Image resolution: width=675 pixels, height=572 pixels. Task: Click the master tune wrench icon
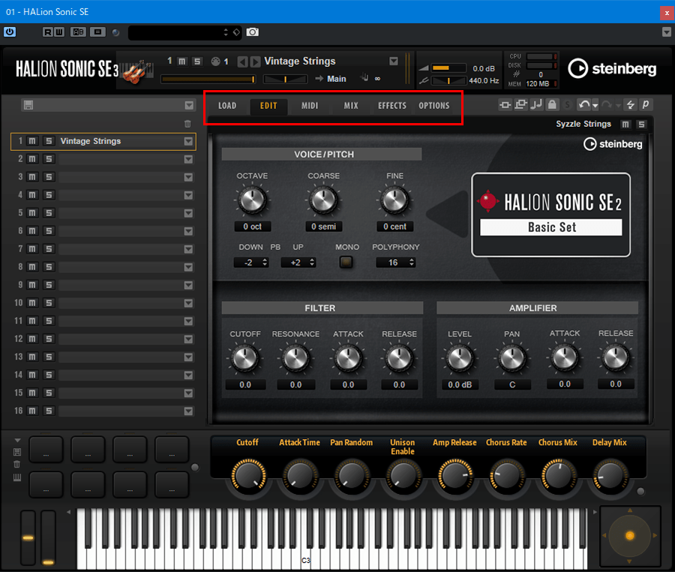tap(424, 80)
